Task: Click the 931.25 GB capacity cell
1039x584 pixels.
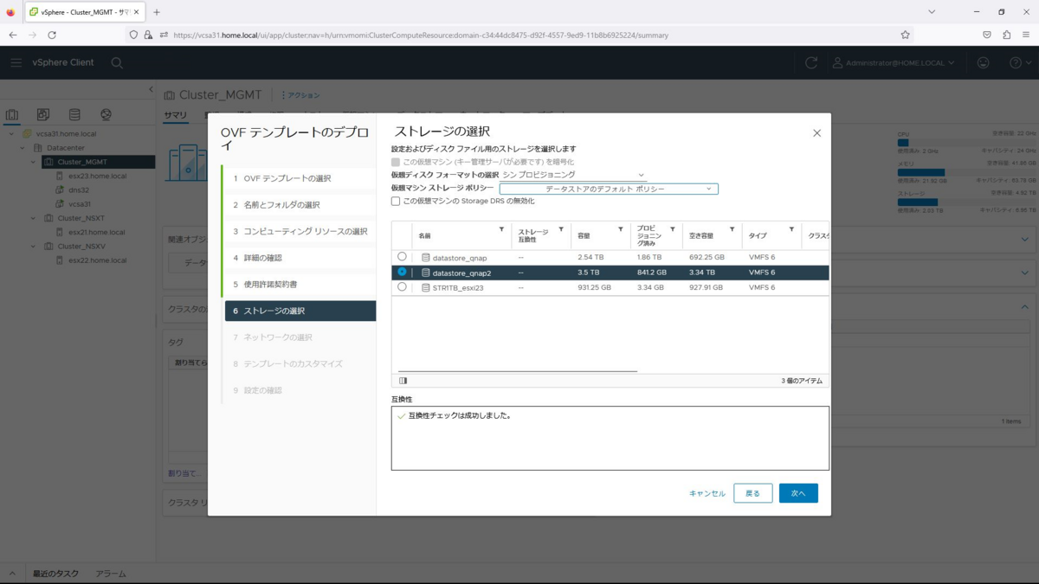Action: 594,288
